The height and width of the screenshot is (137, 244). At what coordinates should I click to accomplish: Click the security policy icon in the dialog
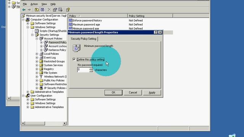[76, 48]
